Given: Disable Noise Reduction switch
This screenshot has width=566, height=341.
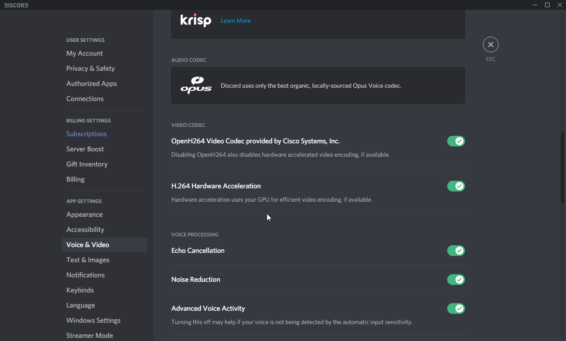Looking at the screenshot, I should (x=456, y=280).
